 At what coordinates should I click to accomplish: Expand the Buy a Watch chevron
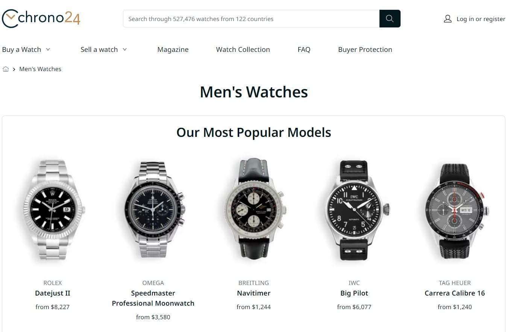pos(48,49)
